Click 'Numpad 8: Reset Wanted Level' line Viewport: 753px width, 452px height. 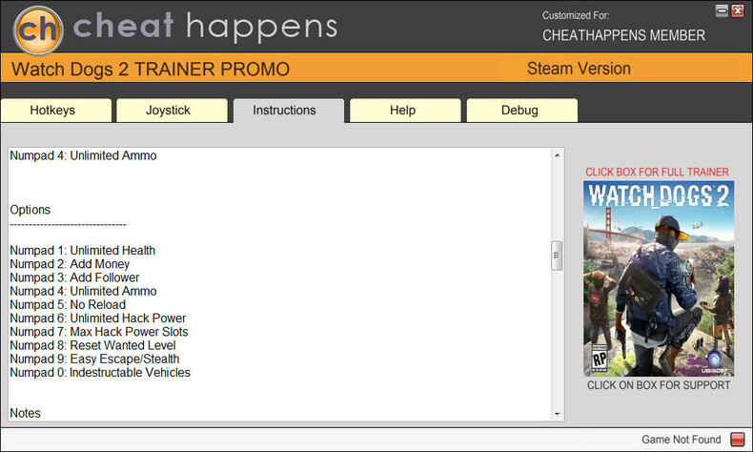pyautogui.click(x=92, y=345)
